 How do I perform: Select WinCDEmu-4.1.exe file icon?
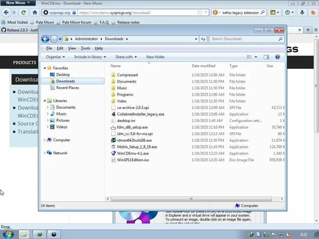click(x=113, y=153)
